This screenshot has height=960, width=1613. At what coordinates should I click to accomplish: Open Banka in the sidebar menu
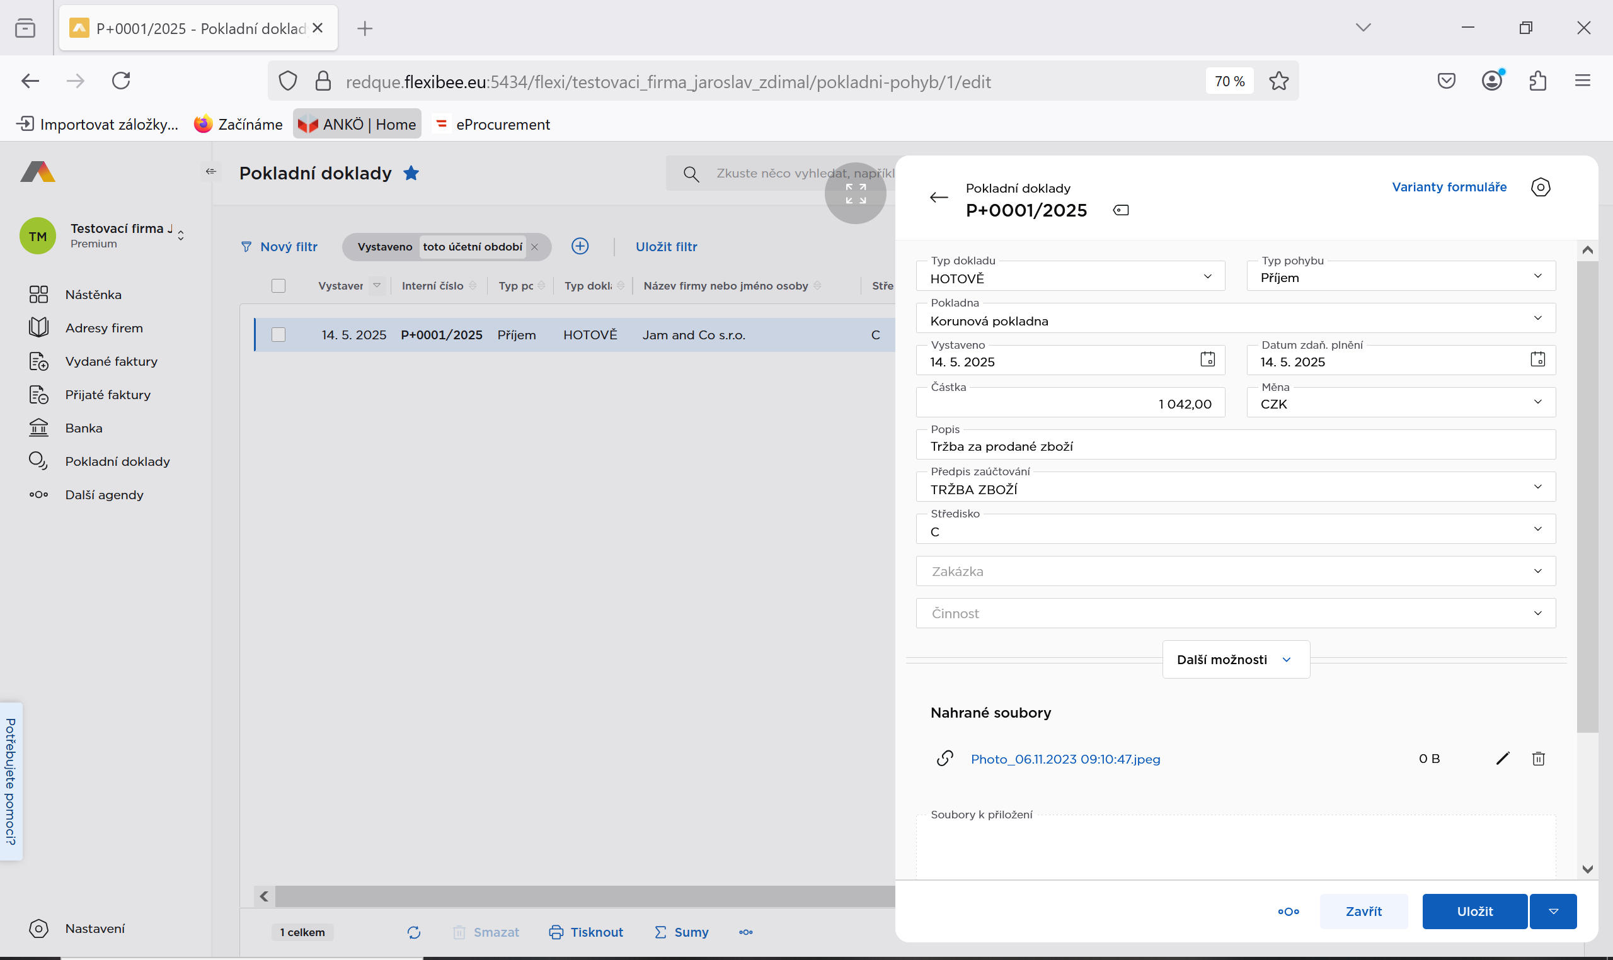(84, 428)
